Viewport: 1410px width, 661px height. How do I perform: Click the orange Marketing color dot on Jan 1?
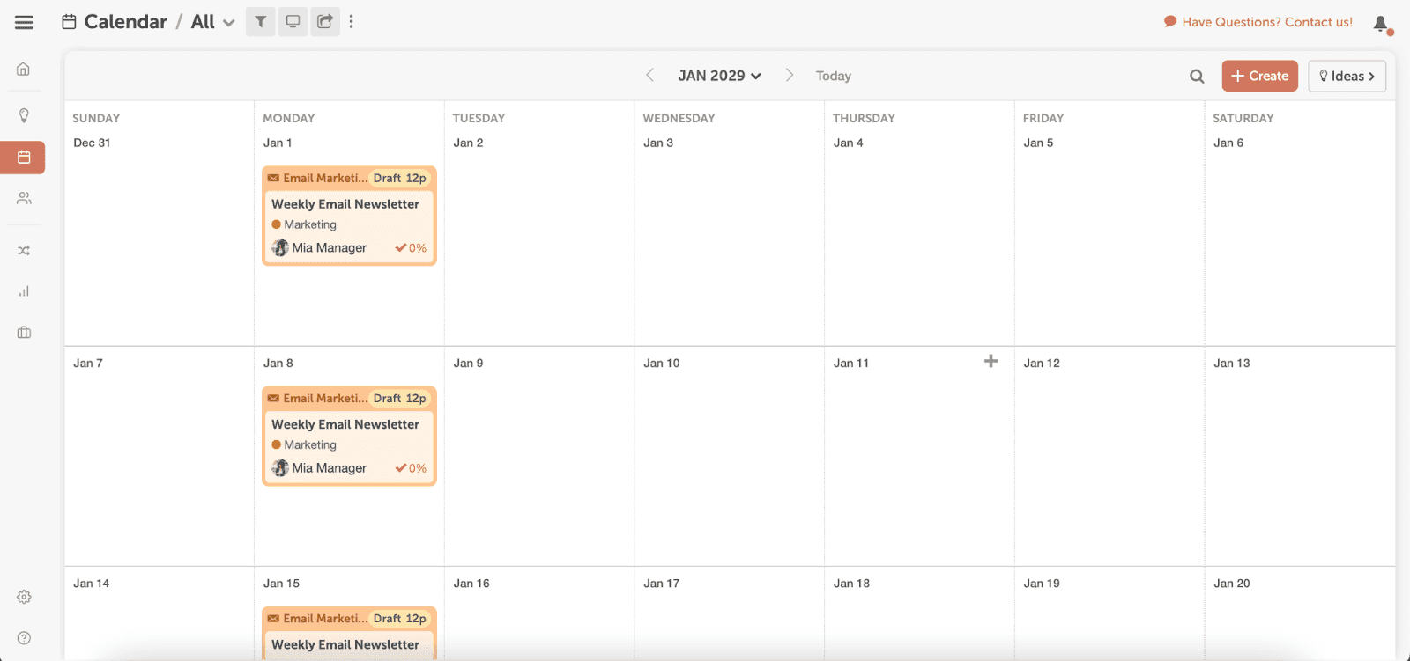point(277,224)
